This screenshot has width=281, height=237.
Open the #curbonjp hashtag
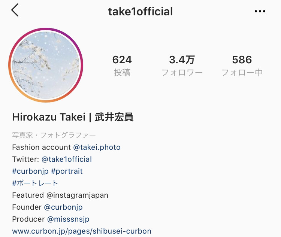click(x=30, y=171)
